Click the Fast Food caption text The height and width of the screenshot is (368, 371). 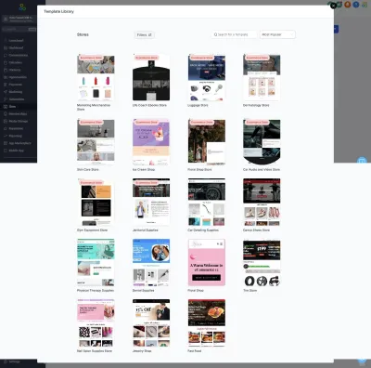tap(195, 351)
